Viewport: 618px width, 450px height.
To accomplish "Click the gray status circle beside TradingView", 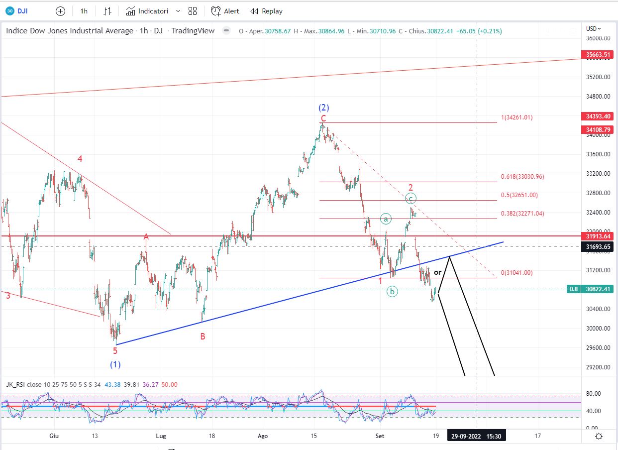I will pyautogui.click(x=226, y=31).
